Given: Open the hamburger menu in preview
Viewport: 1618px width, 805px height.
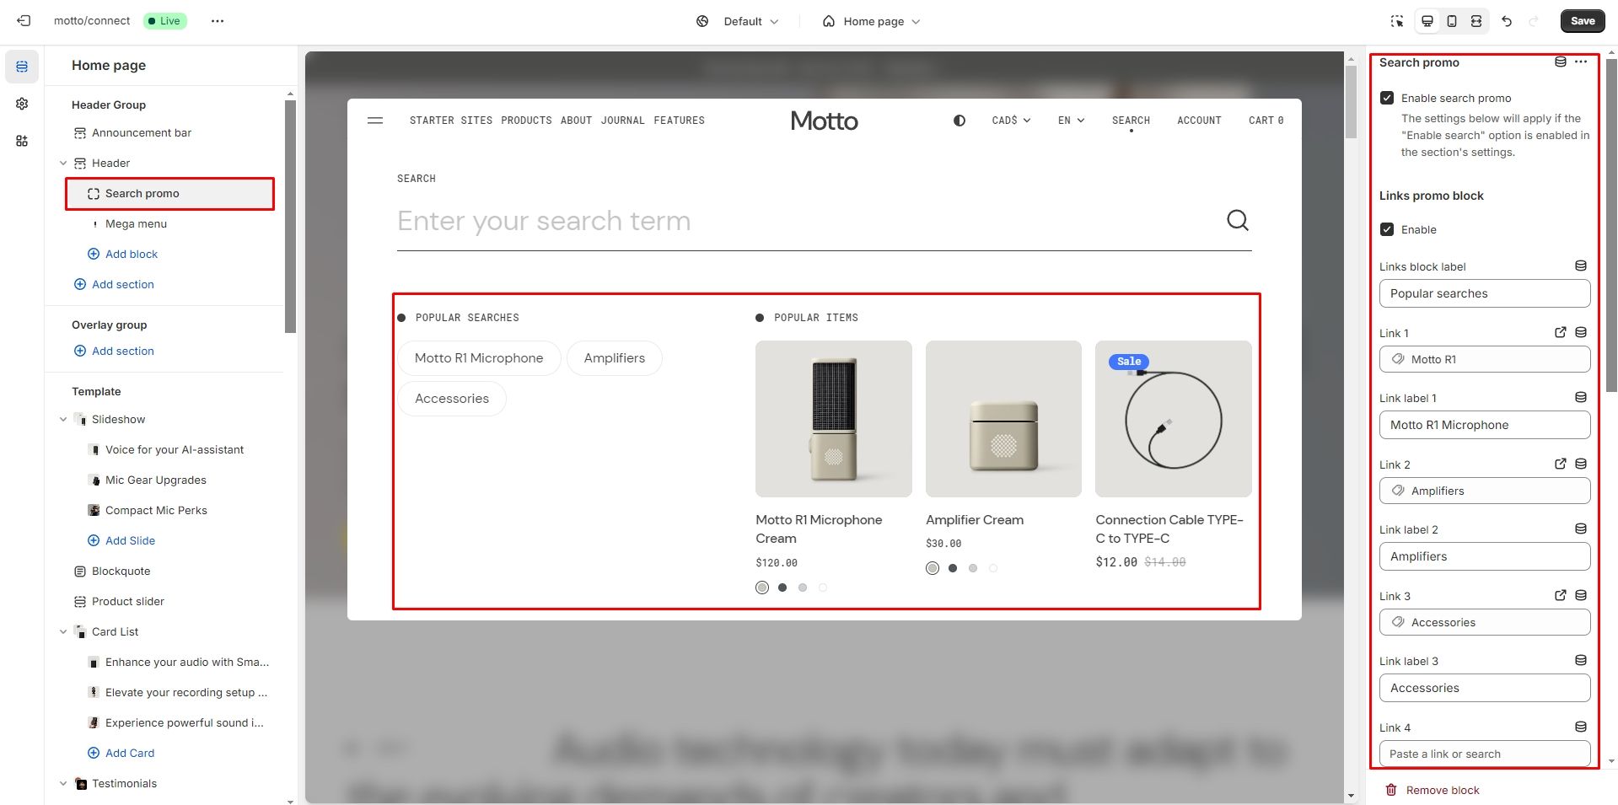Looking at the screenshot, I should tap(375, 121).
